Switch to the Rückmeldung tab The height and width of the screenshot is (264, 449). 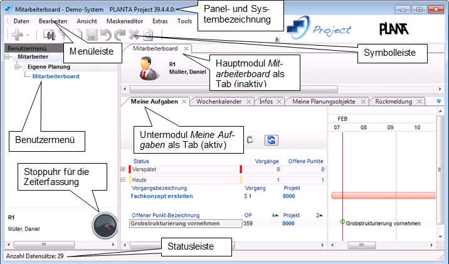tap(393, 102)
